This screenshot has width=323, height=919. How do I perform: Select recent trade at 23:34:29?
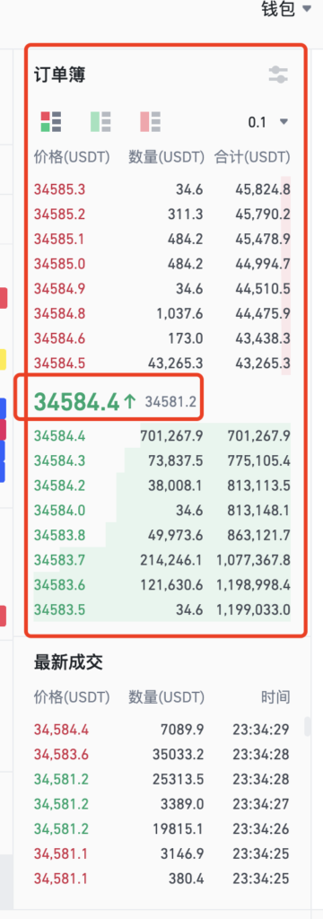tap(161, 730)
